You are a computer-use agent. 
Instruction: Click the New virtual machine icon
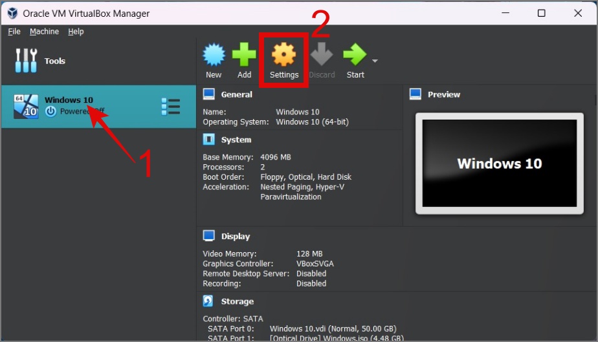tap(214, 54)
